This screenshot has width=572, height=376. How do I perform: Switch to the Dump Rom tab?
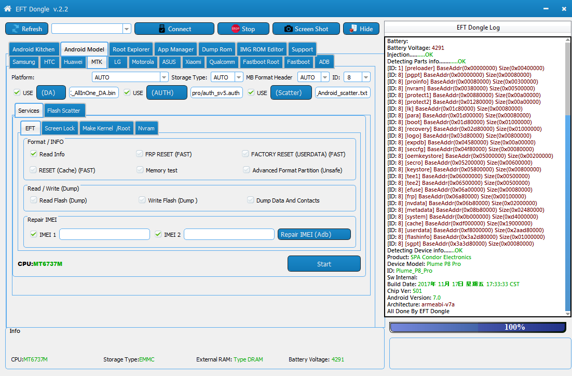[x=216, y=49]
